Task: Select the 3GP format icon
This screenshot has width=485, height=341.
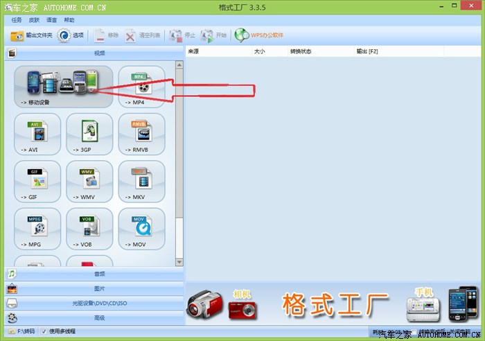Action: pyautogui.click(x=89, y=133)
